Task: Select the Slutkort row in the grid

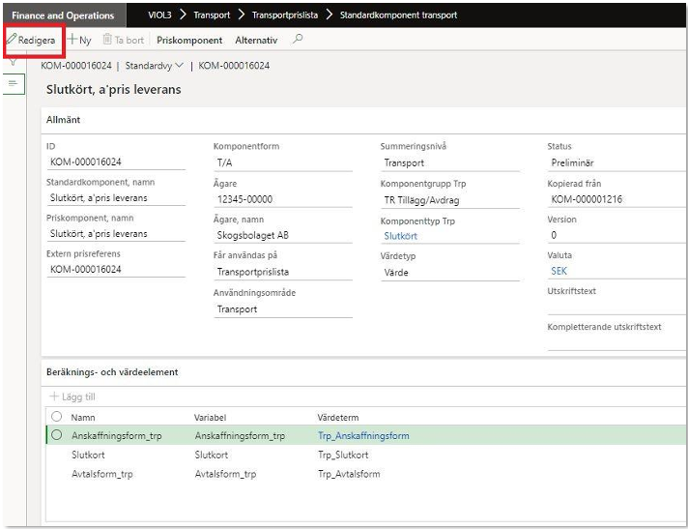Action: pyautogui.click(x=88, y=455)
